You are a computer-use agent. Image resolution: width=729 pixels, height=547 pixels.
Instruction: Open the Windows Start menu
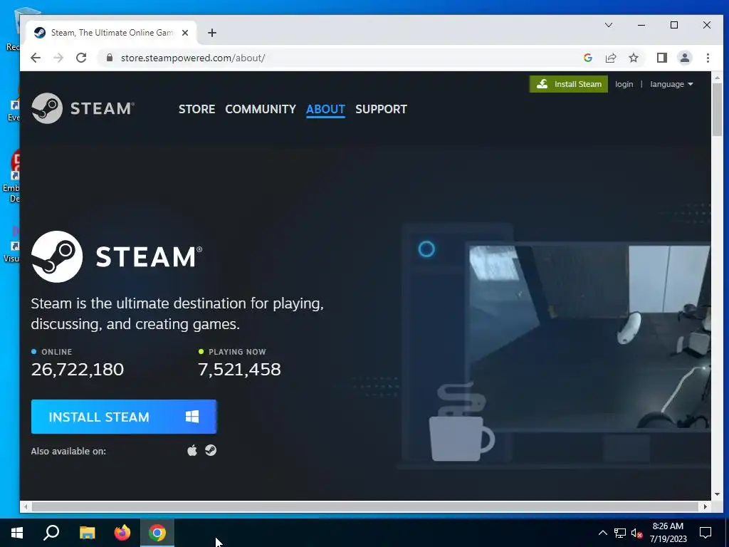17,533
